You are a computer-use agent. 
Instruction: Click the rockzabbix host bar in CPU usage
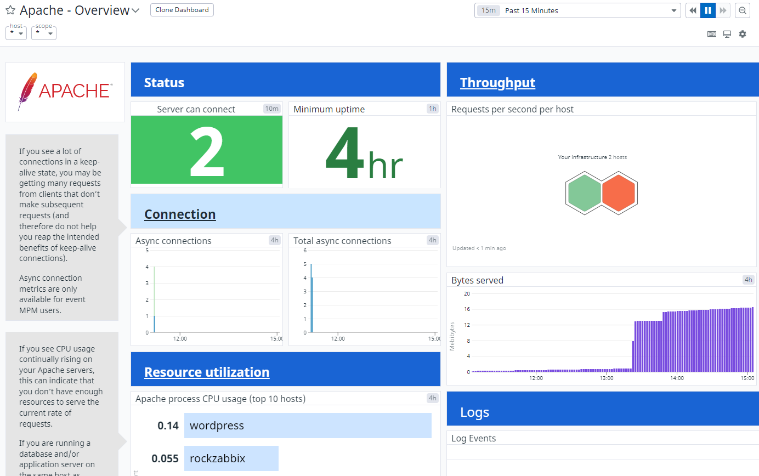coord(231,458)
